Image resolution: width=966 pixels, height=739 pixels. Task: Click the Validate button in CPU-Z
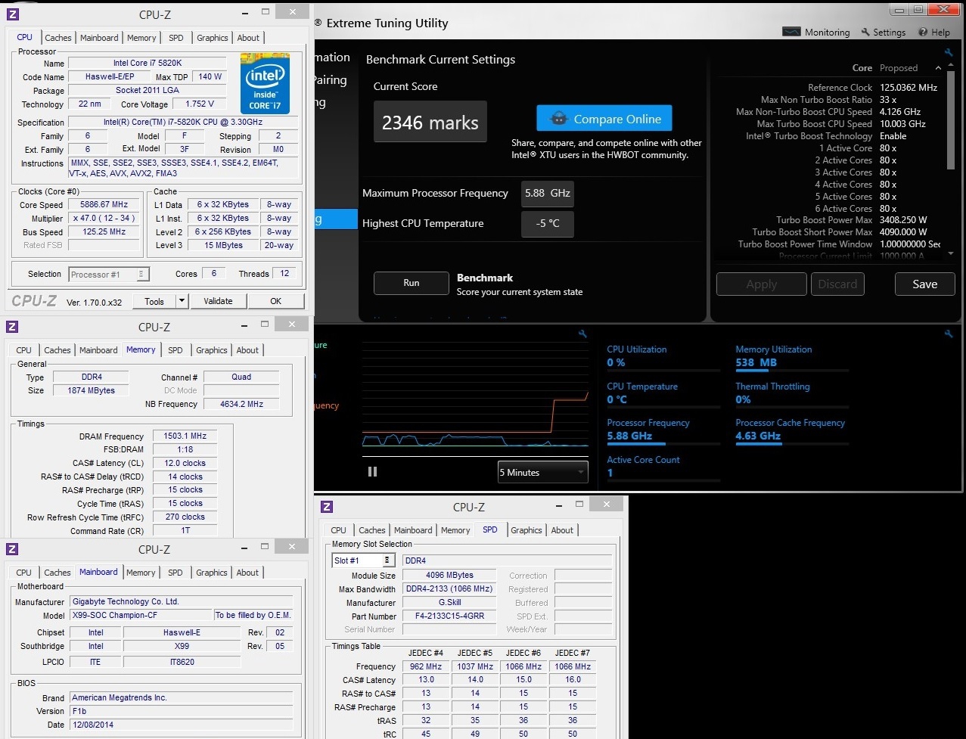click(x=218, y=301)
